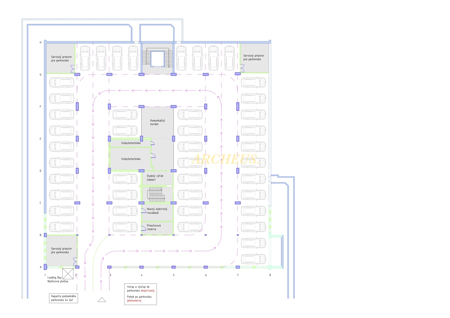Click the blue elevator shaft square in the top core
Viewport: 450px width, 318px height.
(157, 59)
